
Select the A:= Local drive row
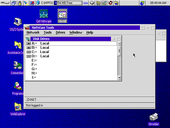pyautogui.click(x=71, y=43)
